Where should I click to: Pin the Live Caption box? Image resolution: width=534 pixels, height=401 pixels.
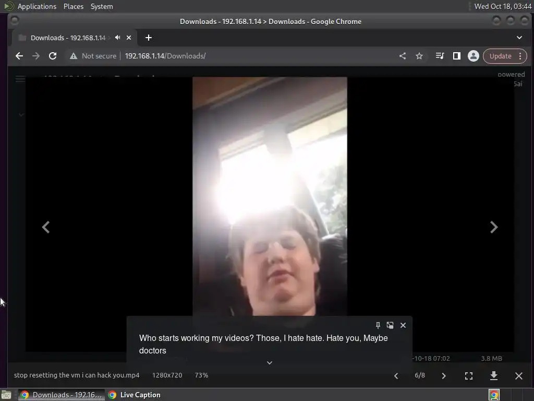tap(378, 325)
